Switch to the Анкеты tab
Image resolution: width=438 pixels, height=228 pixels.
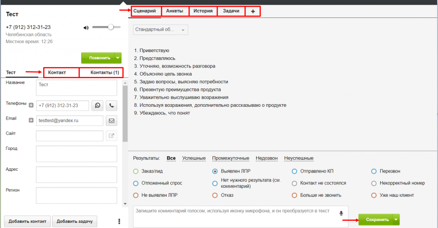click(x=175, y=11)
